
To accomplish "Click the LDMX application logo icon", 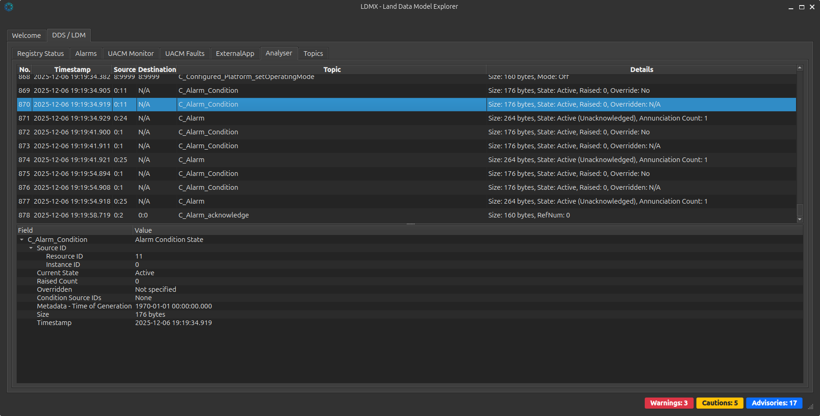I will pos(8,7).
